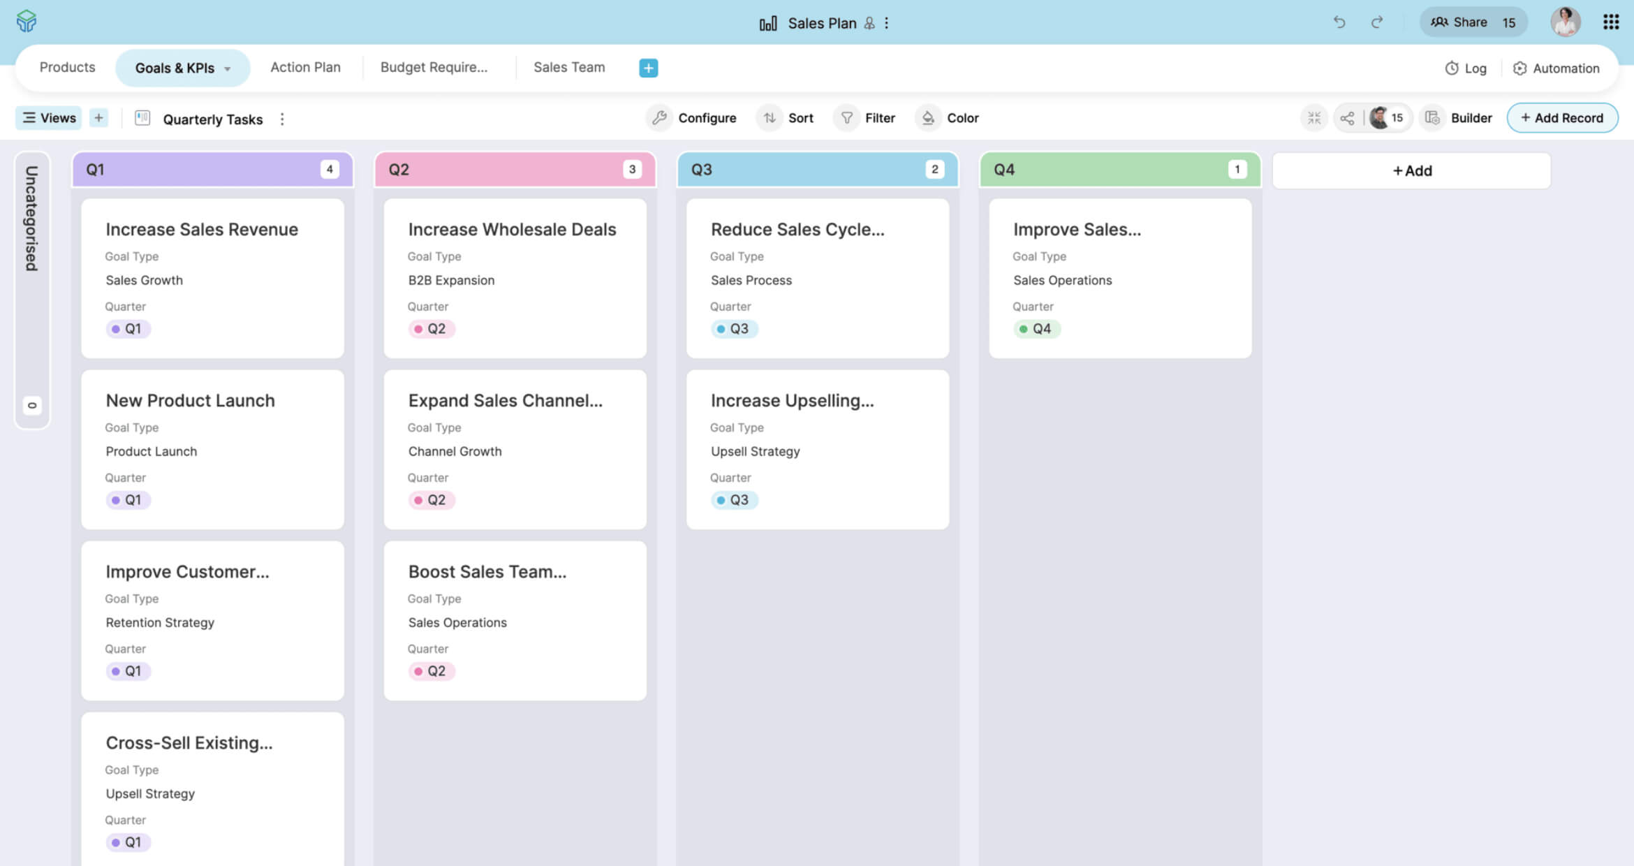Click the blue plus add-tab icon
Viewport: 1634px width, 866px height.
coord(648,68)
